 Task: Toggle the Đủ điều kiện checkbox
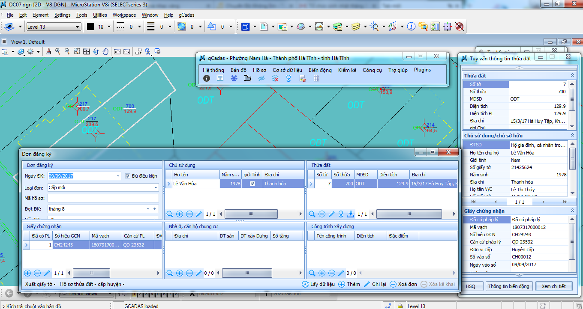tap(128, 176)
